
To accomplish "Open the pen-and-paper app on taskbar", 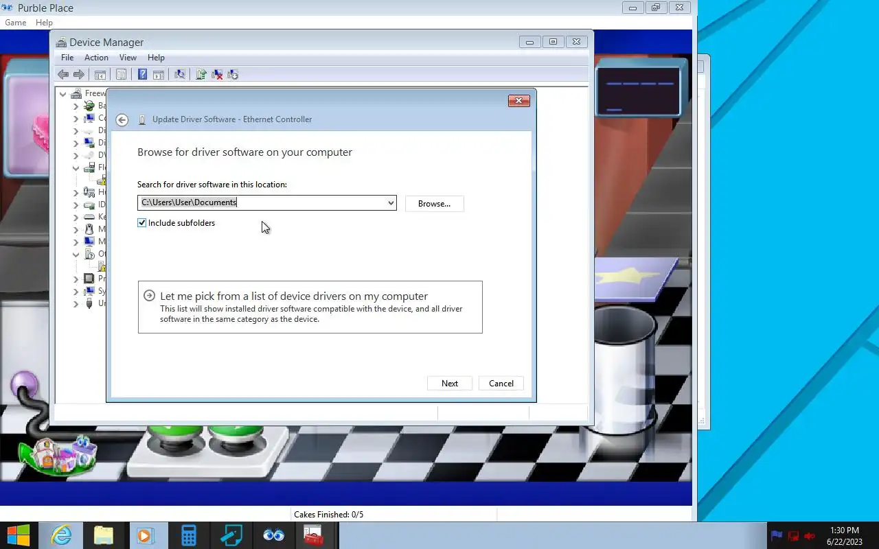I will tap(231, 535).
